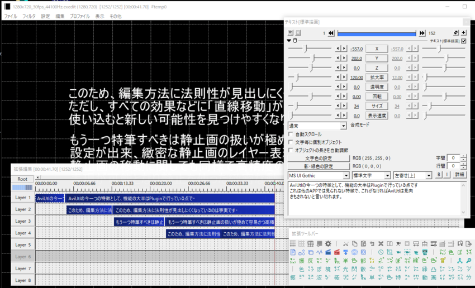The image size is (475, 288).
Task: Toggle bold B button
Action: tap(439, 175)
